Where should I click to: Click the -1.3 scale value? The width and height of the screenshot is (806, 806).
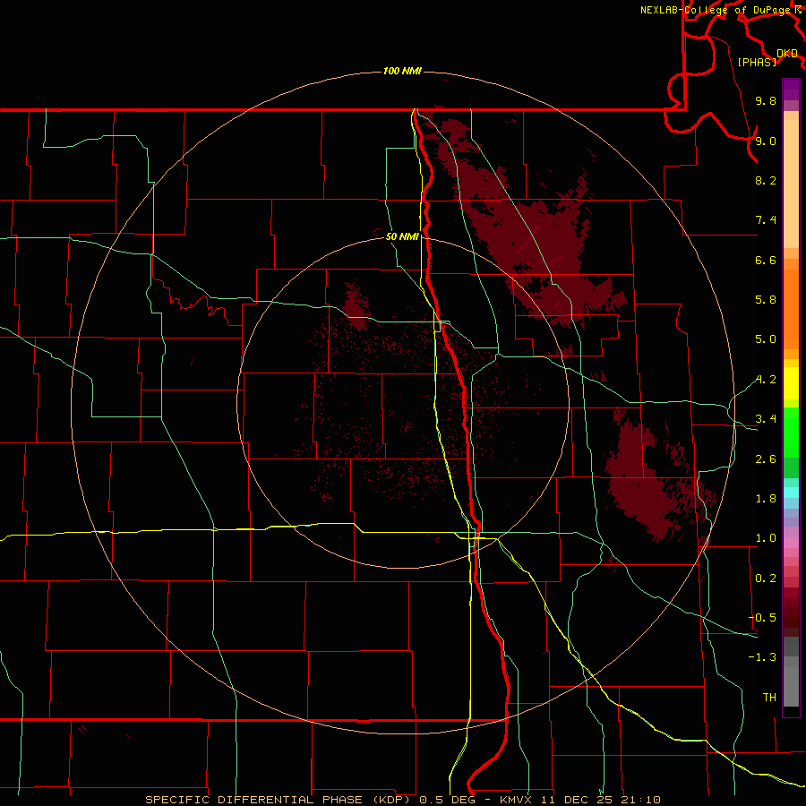tap(763, 657)
